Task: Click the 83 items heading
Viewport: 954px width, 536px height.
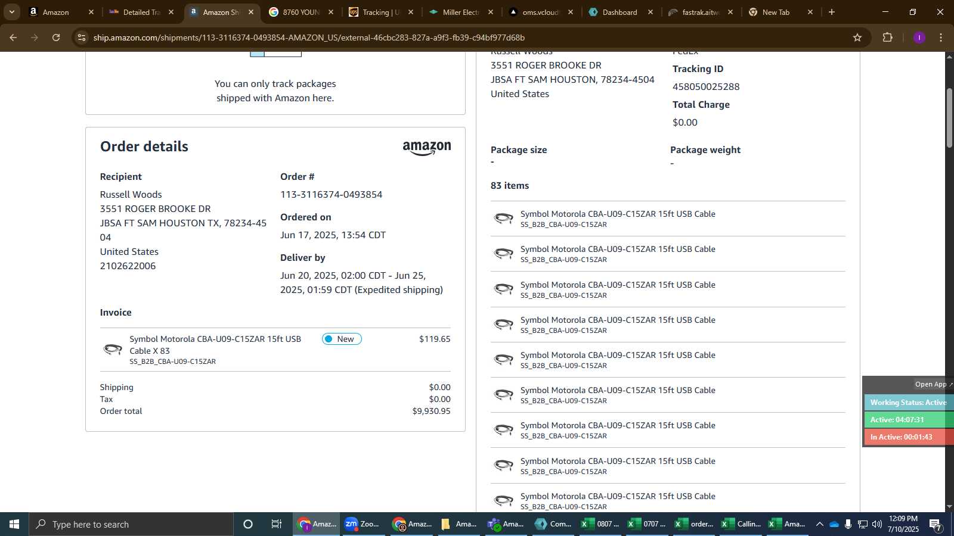Action: pyautogui.click(x=510, y=186)
